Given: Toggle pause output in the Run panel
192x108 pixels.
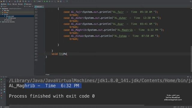Looking at the screenshot, I should [x=1, y=84].
